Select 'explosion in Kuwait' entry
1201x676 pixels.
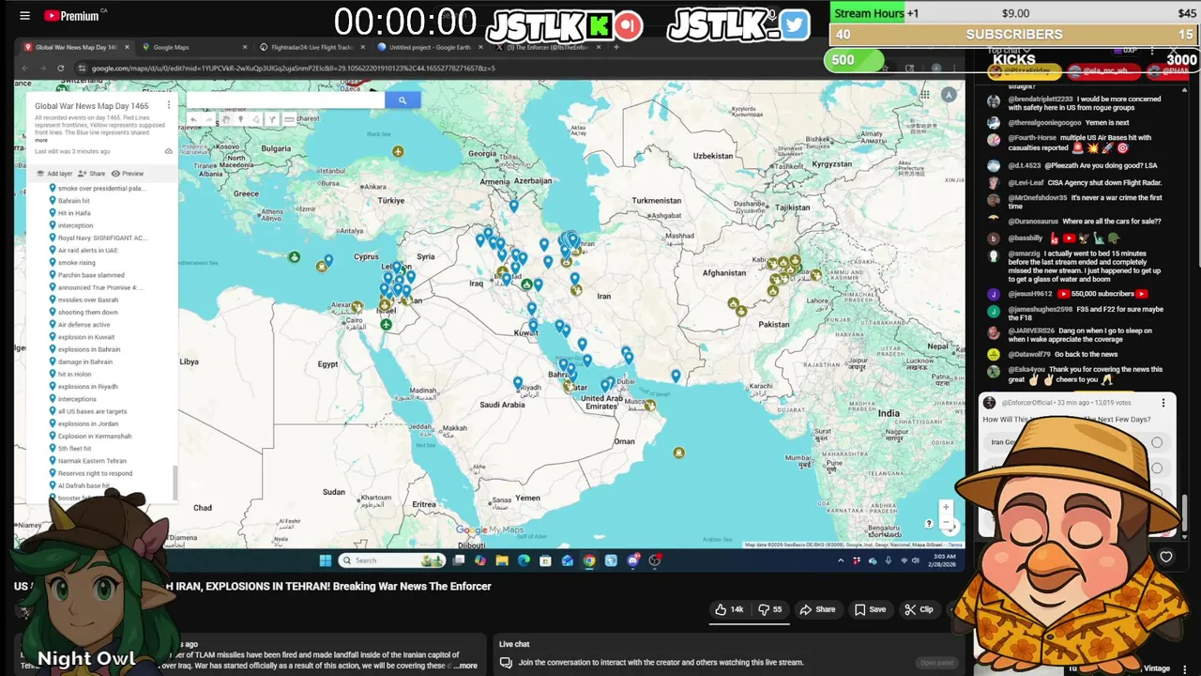tap(85, 337)
